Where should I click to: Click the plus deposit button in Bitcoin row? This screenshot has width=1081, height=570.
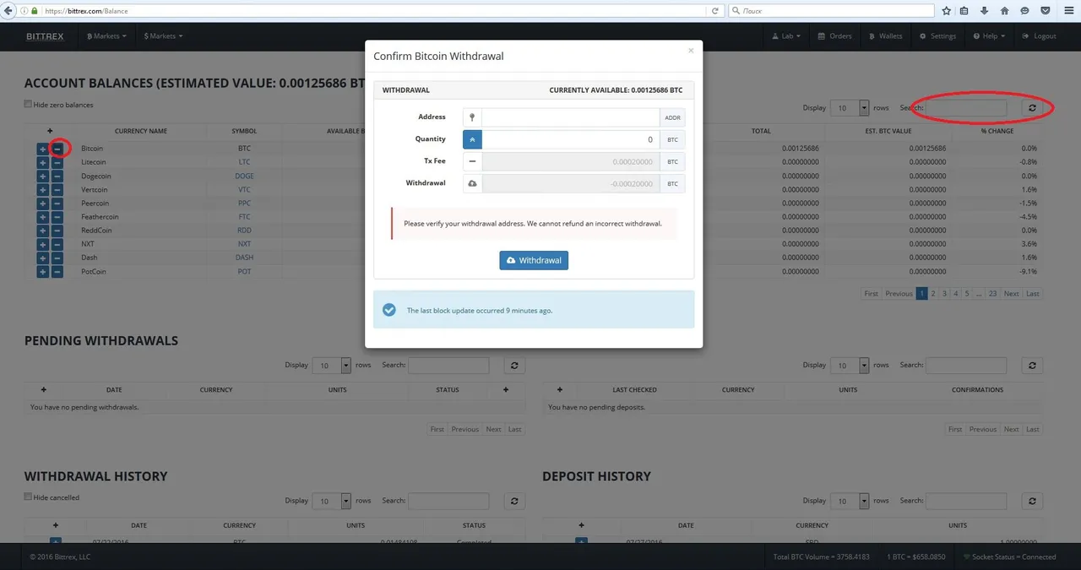pyautogui.click(x=43, y=149)
